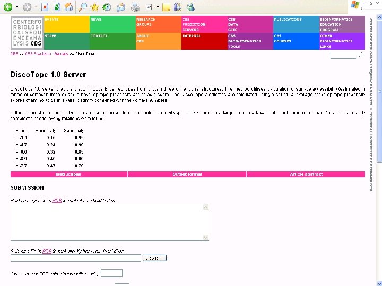The height and width of the screenshot is (286, 382).
Task: Click PDB link in submit-file instructions
Action: [x=47, y=251]
